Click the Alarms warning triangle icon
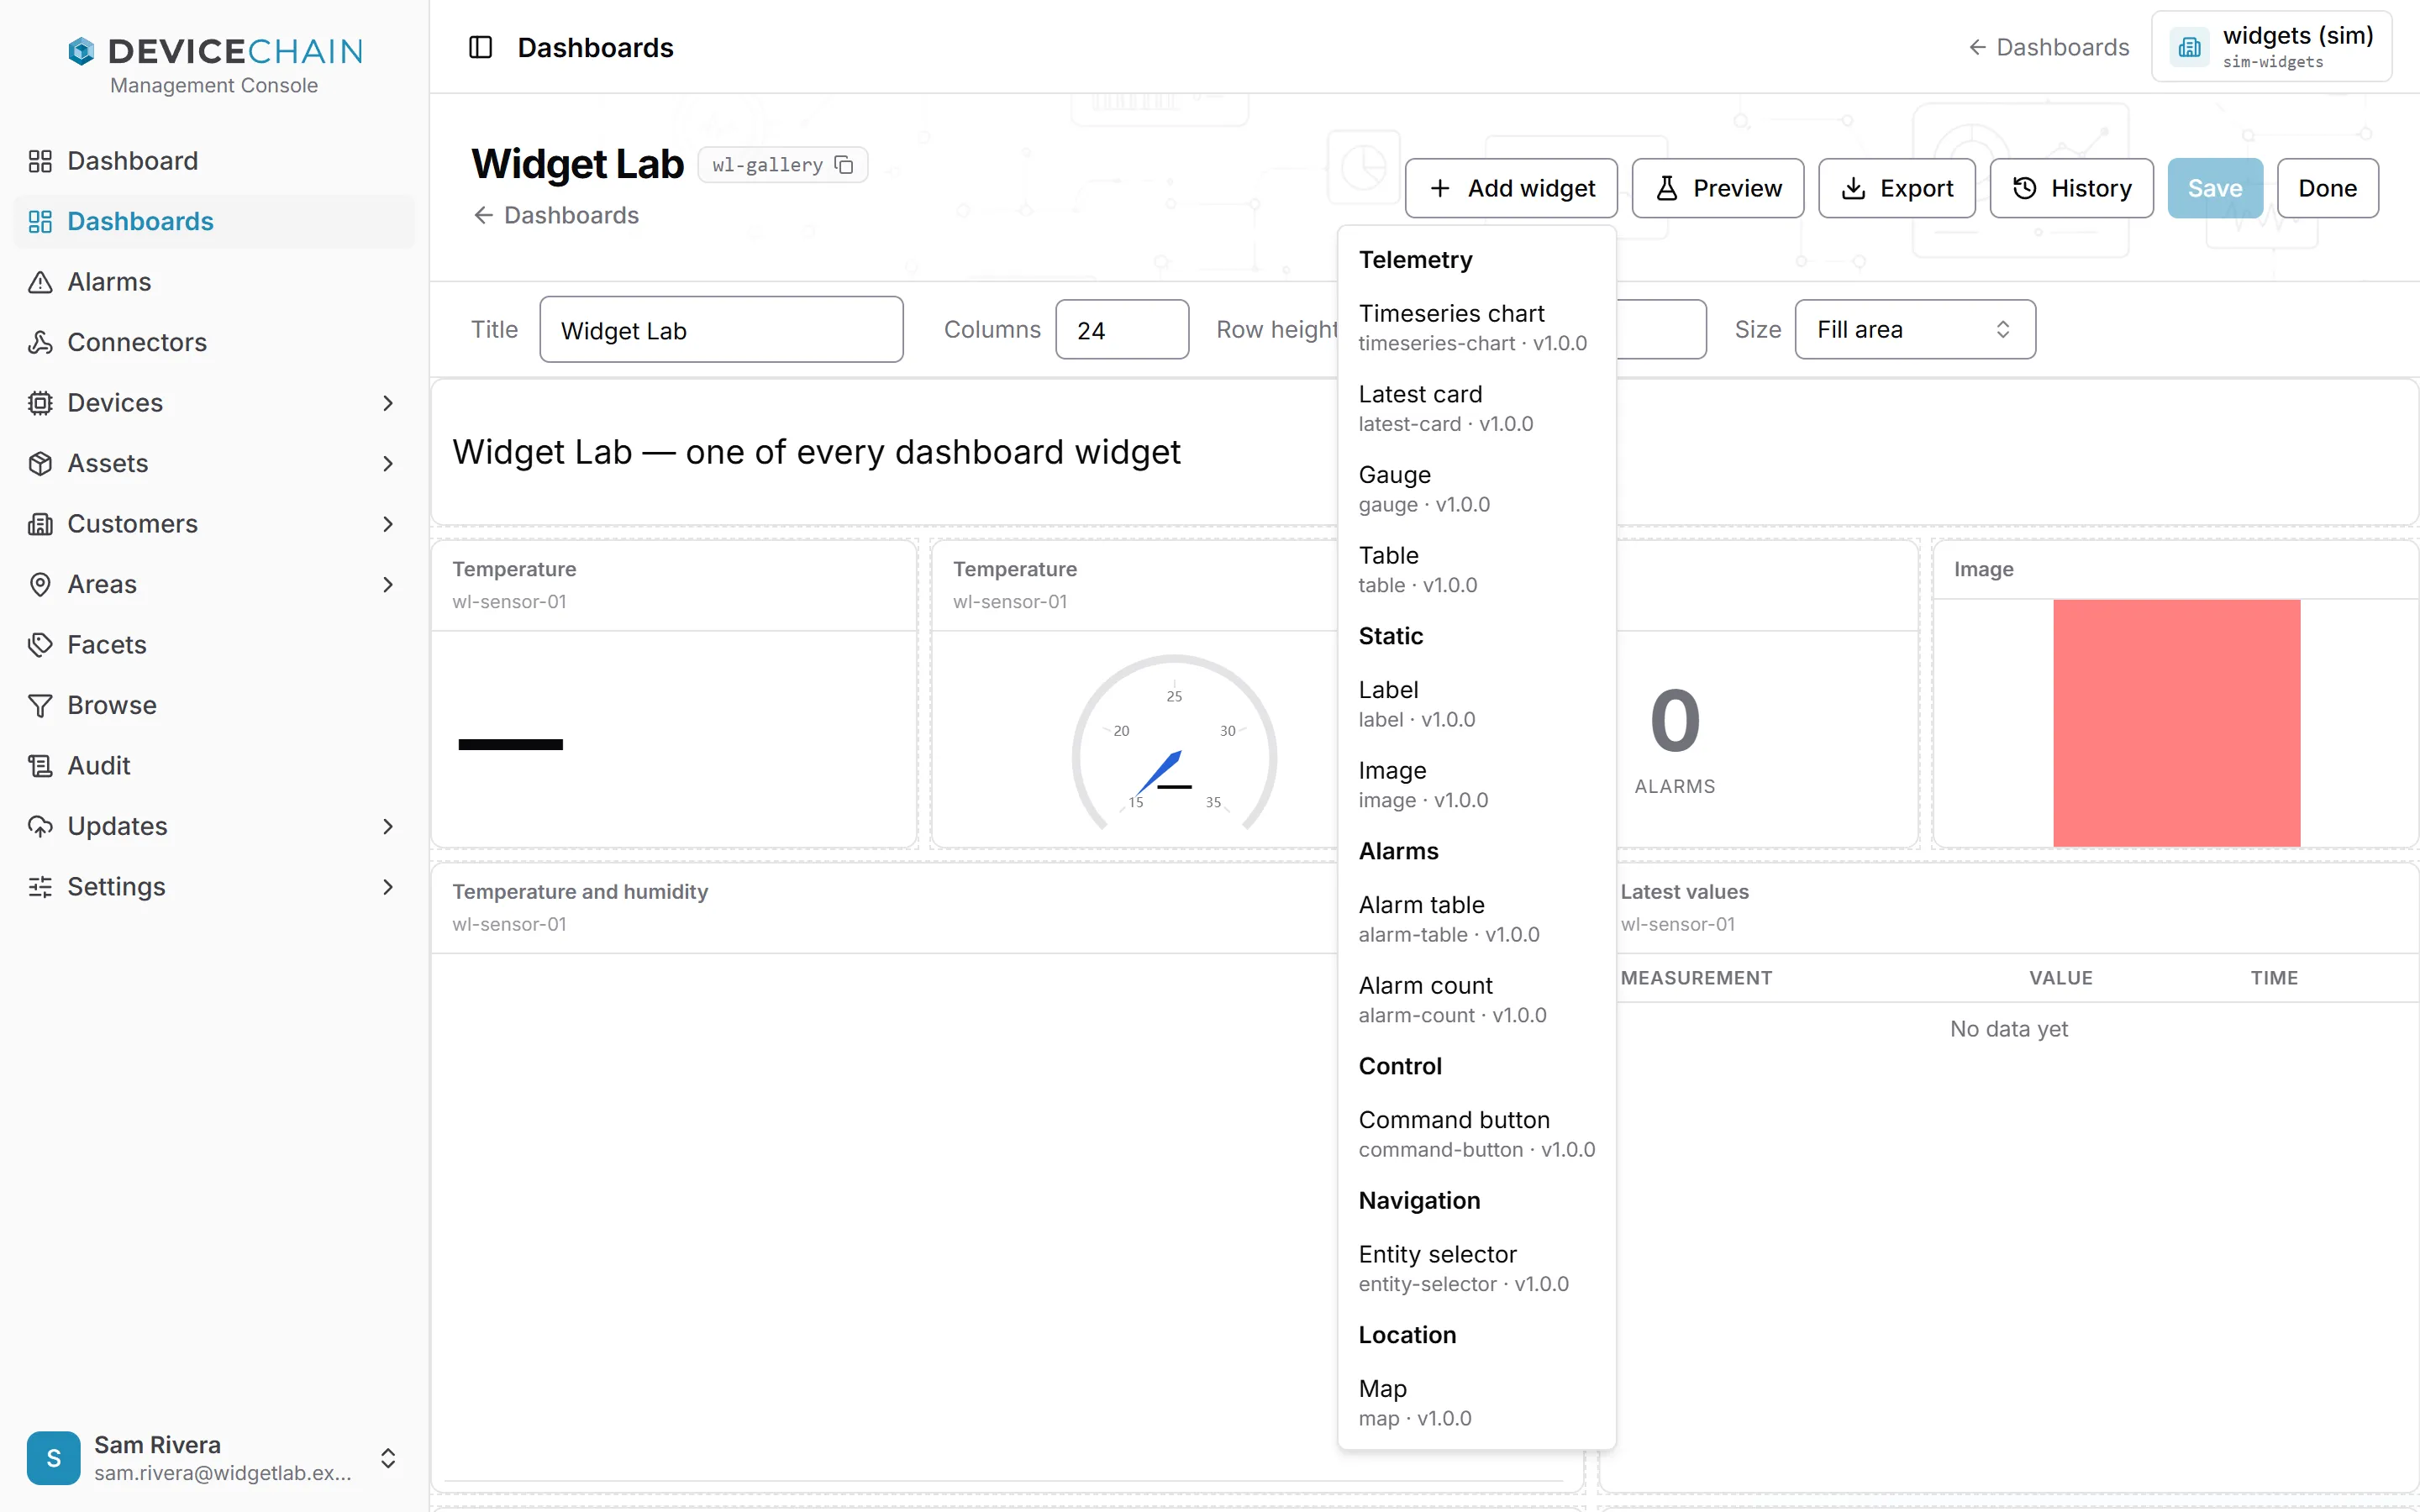The height and width of the screenshot is (1512, 2420). (40, 282)
